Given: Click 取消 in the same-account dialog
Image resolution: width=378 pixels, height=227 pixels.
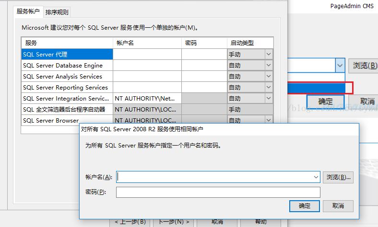Looking at the screenshot, I should pyautogui.click(x=338, y=206).
